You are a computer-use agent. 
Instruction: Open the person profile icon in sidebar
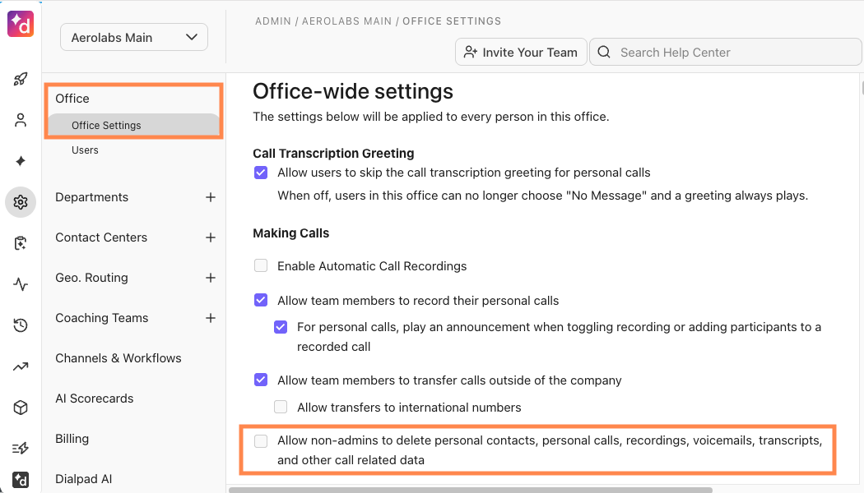(21, 120)
